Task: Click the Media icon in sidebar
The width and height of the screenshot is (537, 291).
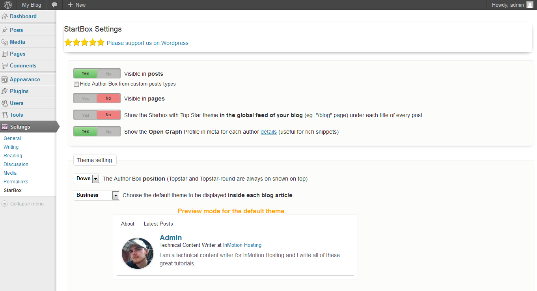Action: pos(5,42)
